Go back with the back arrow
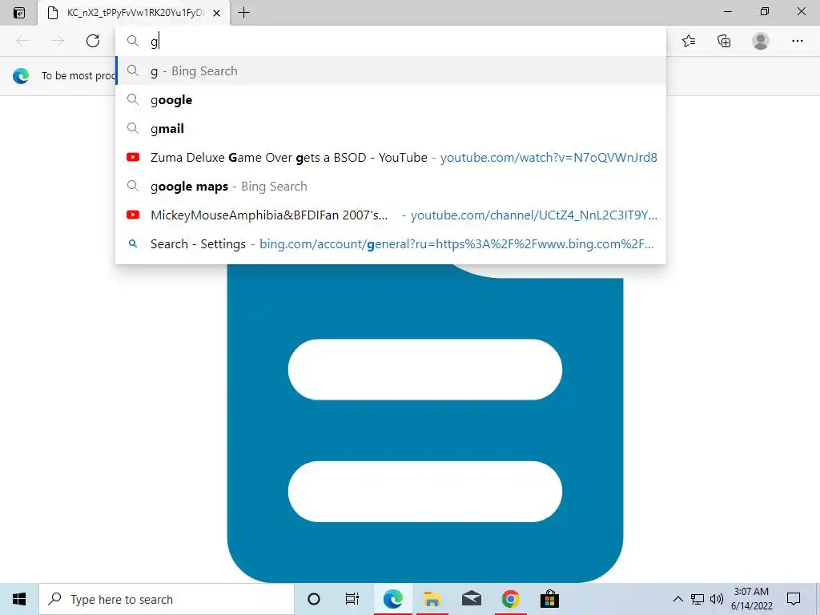Viewport: 820px width, 615px height. [x=22, y=41]
